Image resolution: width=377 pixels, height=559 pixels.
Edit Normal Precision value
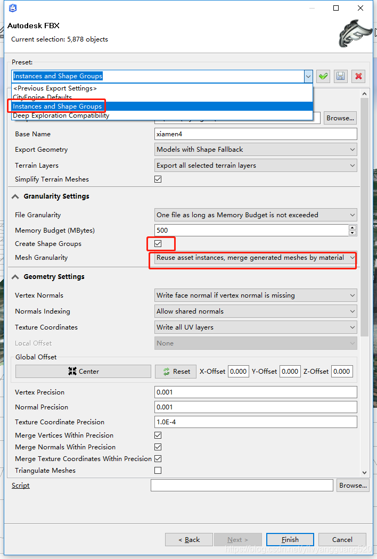tap(256, 407)
